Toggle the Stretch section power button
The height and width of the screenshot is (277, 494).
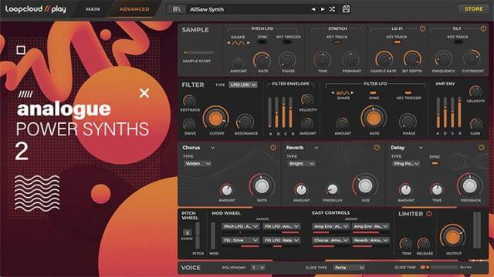pyautogui.click(x=362, y=28)
